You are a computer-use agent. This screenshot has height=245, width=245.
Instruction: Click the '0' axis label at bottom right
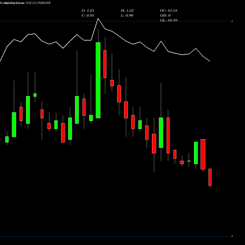tap(232, 236)
